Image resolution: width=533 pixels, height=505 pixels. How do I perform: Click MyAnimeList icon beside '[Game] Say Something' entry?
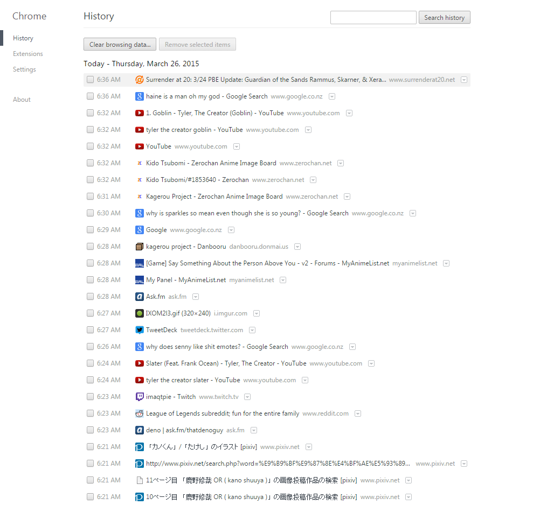coord(140,263)
